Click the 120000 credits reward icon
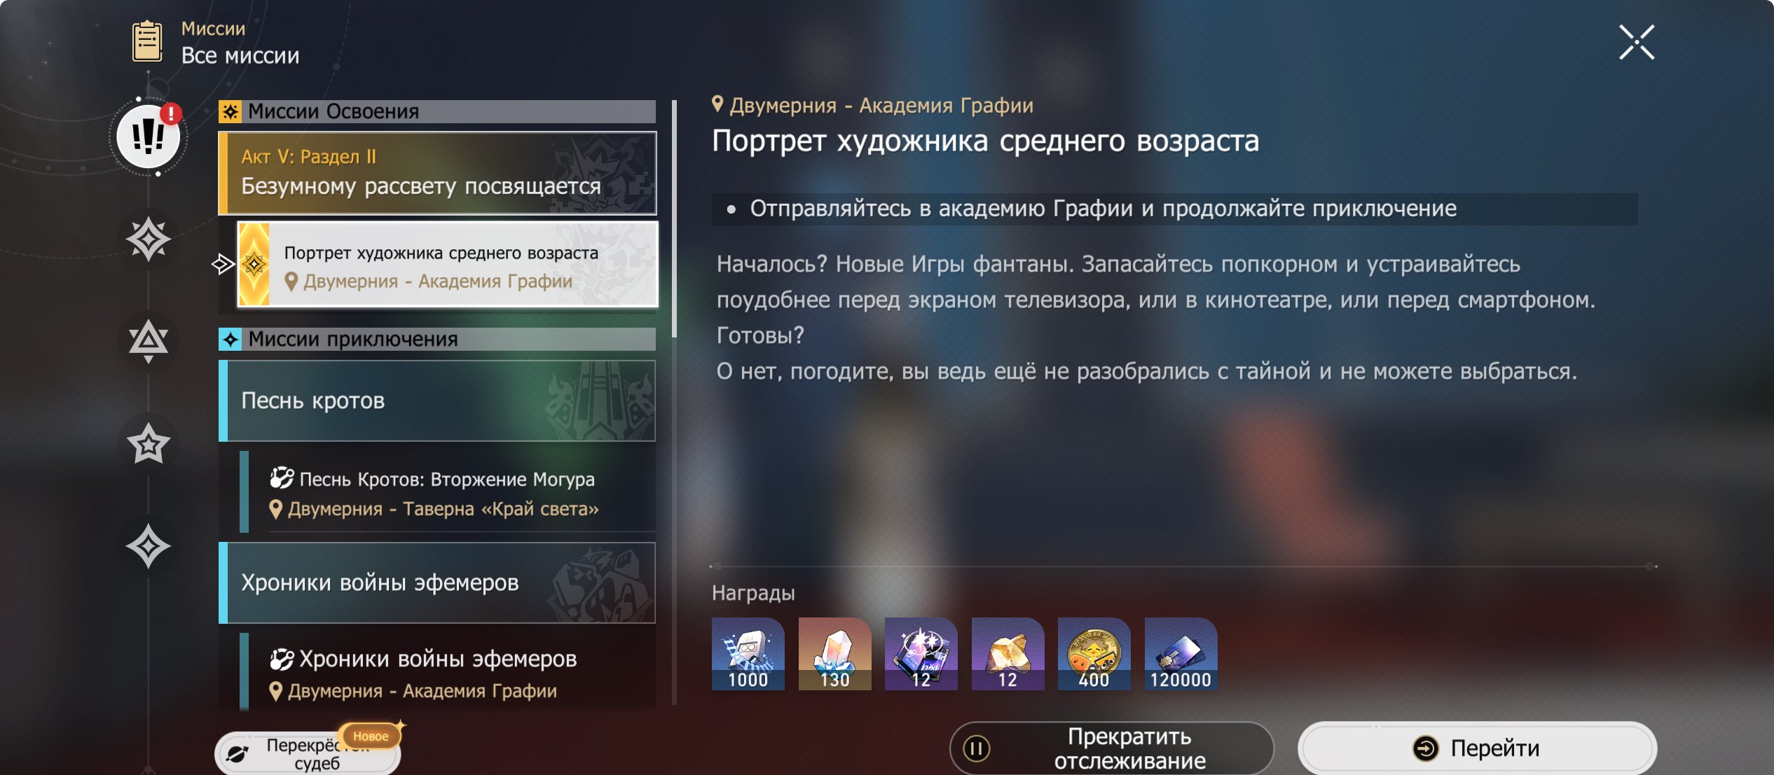 pos(1181,654)
